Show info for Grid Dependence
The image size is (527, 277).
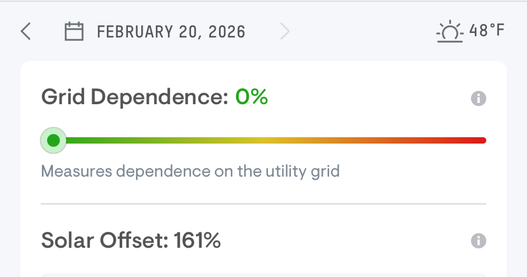click(x=478, y=98)
